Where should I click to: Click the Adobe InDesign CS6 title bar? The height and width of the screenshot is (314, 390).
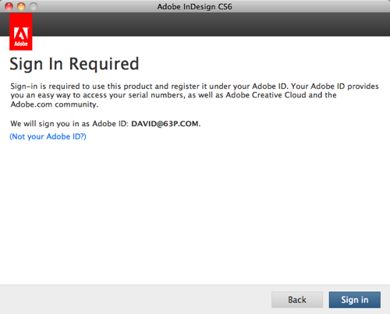coord(194,6)
